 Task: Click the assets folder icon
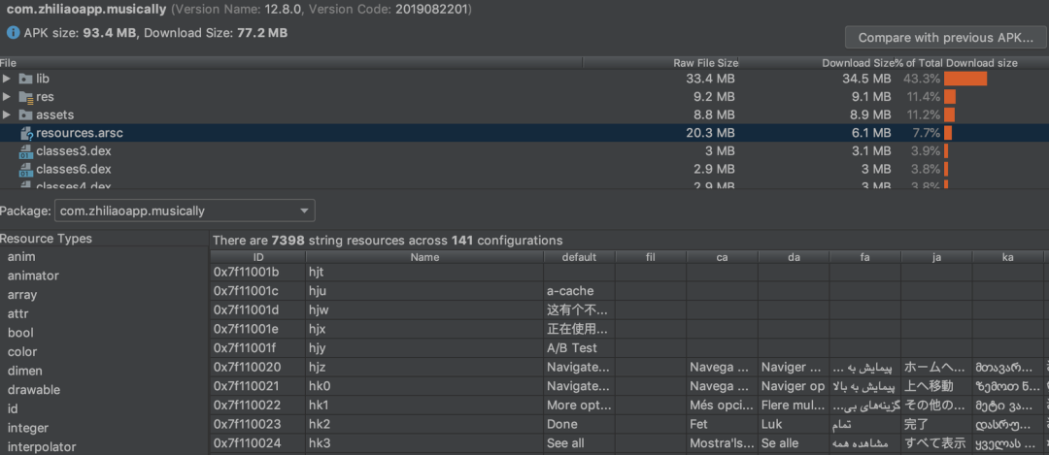26,114
